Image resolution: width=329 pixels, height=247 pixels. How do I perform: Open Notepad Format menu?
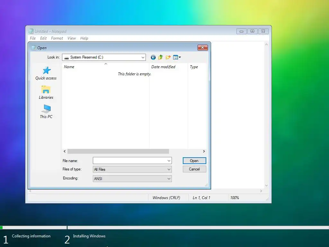click(x=57, y=38)
